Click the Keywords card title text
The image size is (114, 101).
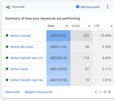pos(18,7)
